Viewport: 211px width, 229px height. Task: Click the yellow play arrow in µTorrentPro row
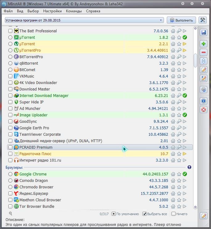(x=185, y=50)
